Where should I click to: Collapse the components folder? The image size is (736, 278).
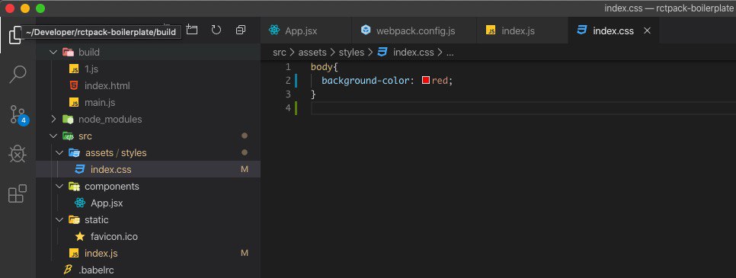pyautogui.click(x=59, y=187)
